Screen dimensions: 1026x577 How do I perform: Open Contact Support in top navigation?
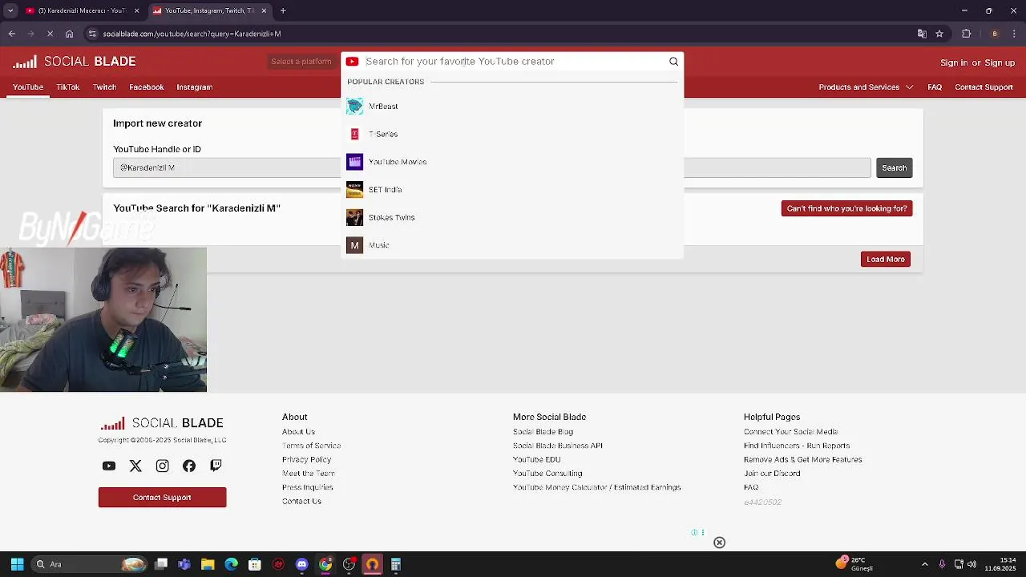point(984,87)
